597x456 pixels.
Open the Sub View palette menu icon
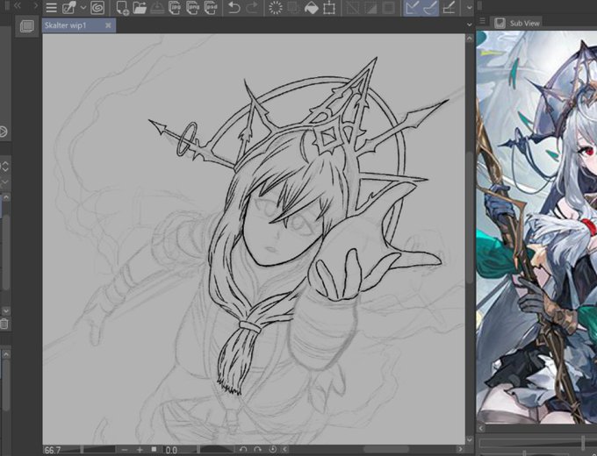tap(482, 20)
